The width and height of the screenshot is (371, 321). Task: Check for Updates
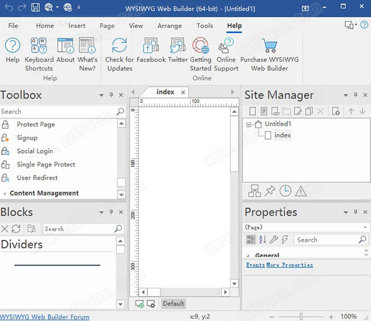[119, 54]
